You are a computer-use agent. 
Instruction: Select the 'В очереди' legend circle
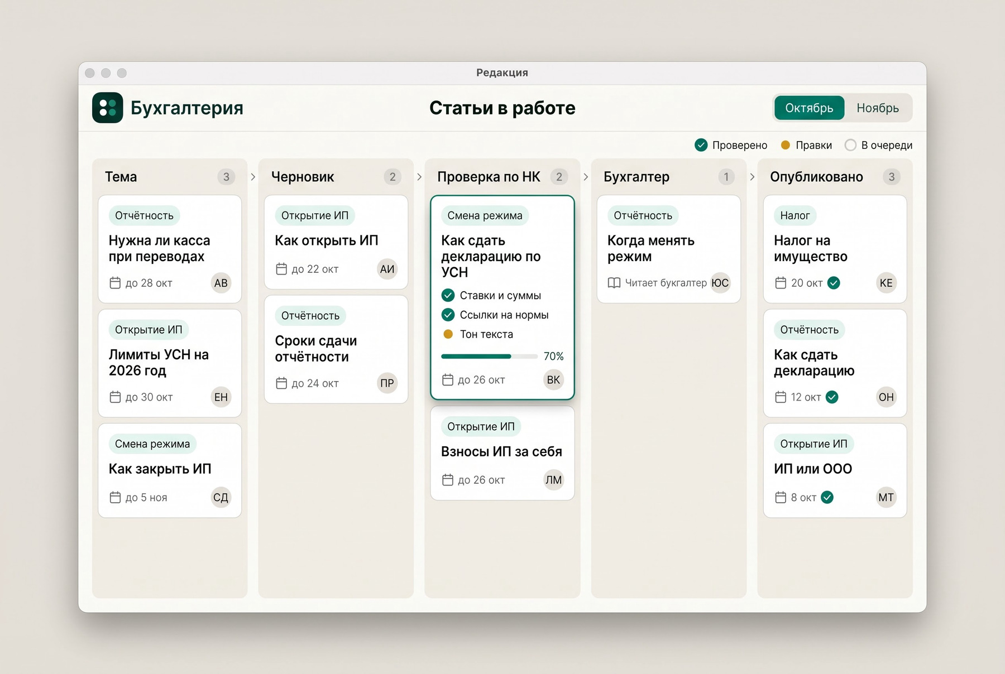pyautogui.click(x=850, y=145)
